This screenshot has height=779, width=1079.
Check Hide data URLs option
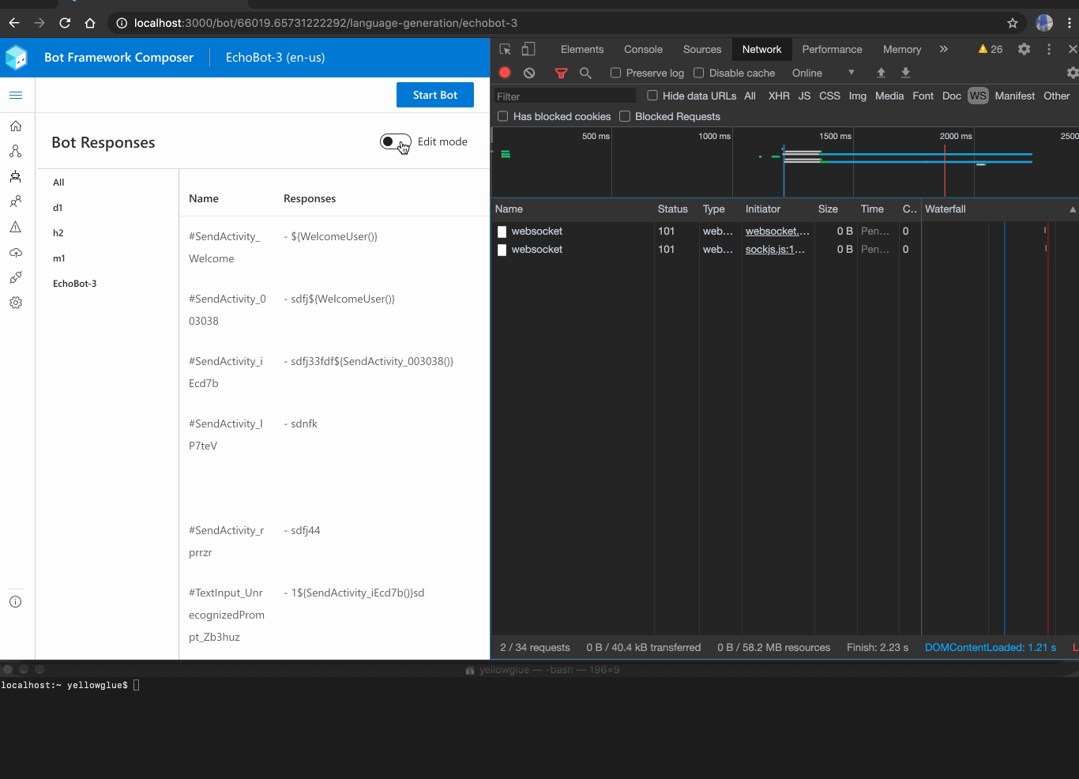point(652,96)
